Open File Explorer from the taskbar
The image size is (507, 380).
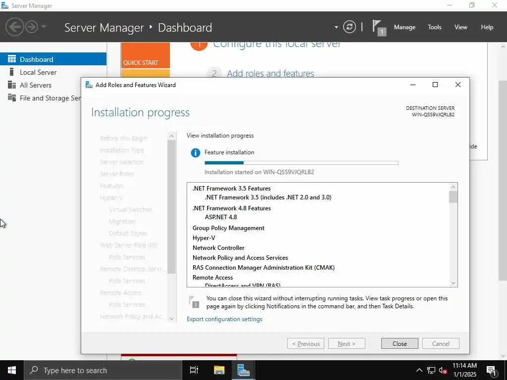tap(219, 370)
